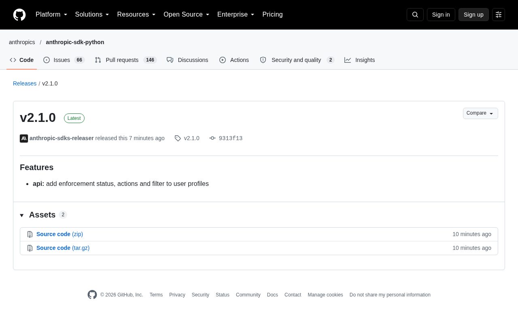This screenshot has width=518, height=324.
Task: Click the Sign up button
Action: 473,15
